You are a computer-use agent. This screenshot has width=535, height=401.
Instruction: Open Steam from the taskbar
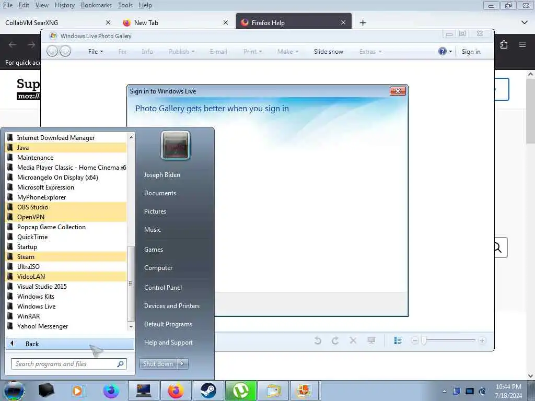208,391
